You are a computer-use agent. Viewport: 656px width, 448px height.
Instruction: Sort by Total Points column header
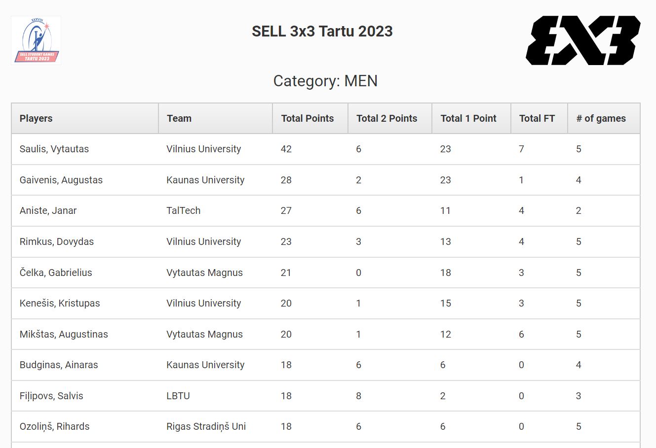[x=308, y=118]
